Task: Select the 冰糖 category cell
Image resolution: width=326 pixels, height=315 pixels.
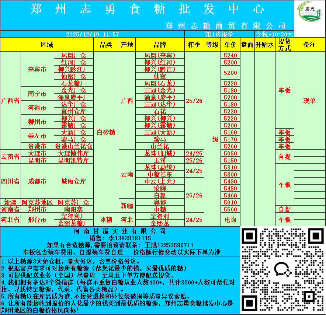Action: tap(106, 220)
